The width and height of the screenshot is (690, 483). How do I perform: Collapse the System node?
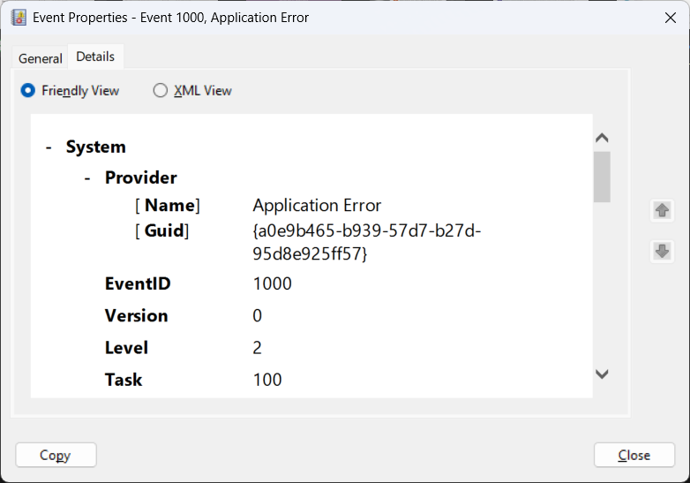click(49, 147)
